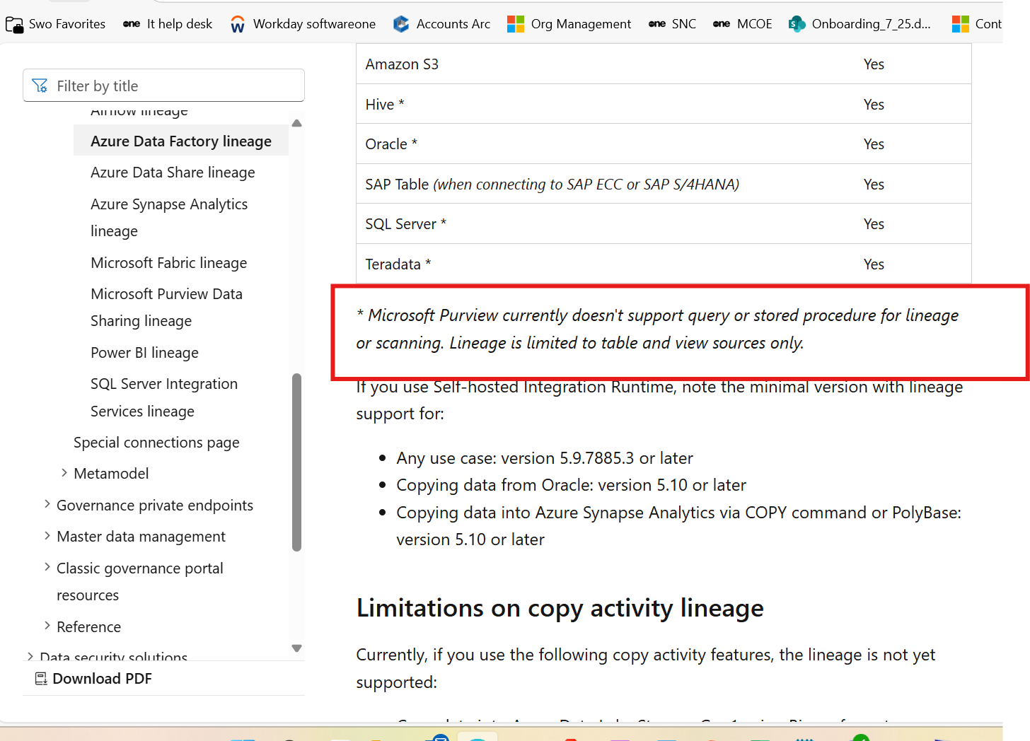Expand Data security solutions node
The height and width of the screenshot is (741, 1030).
click(30, 657)
